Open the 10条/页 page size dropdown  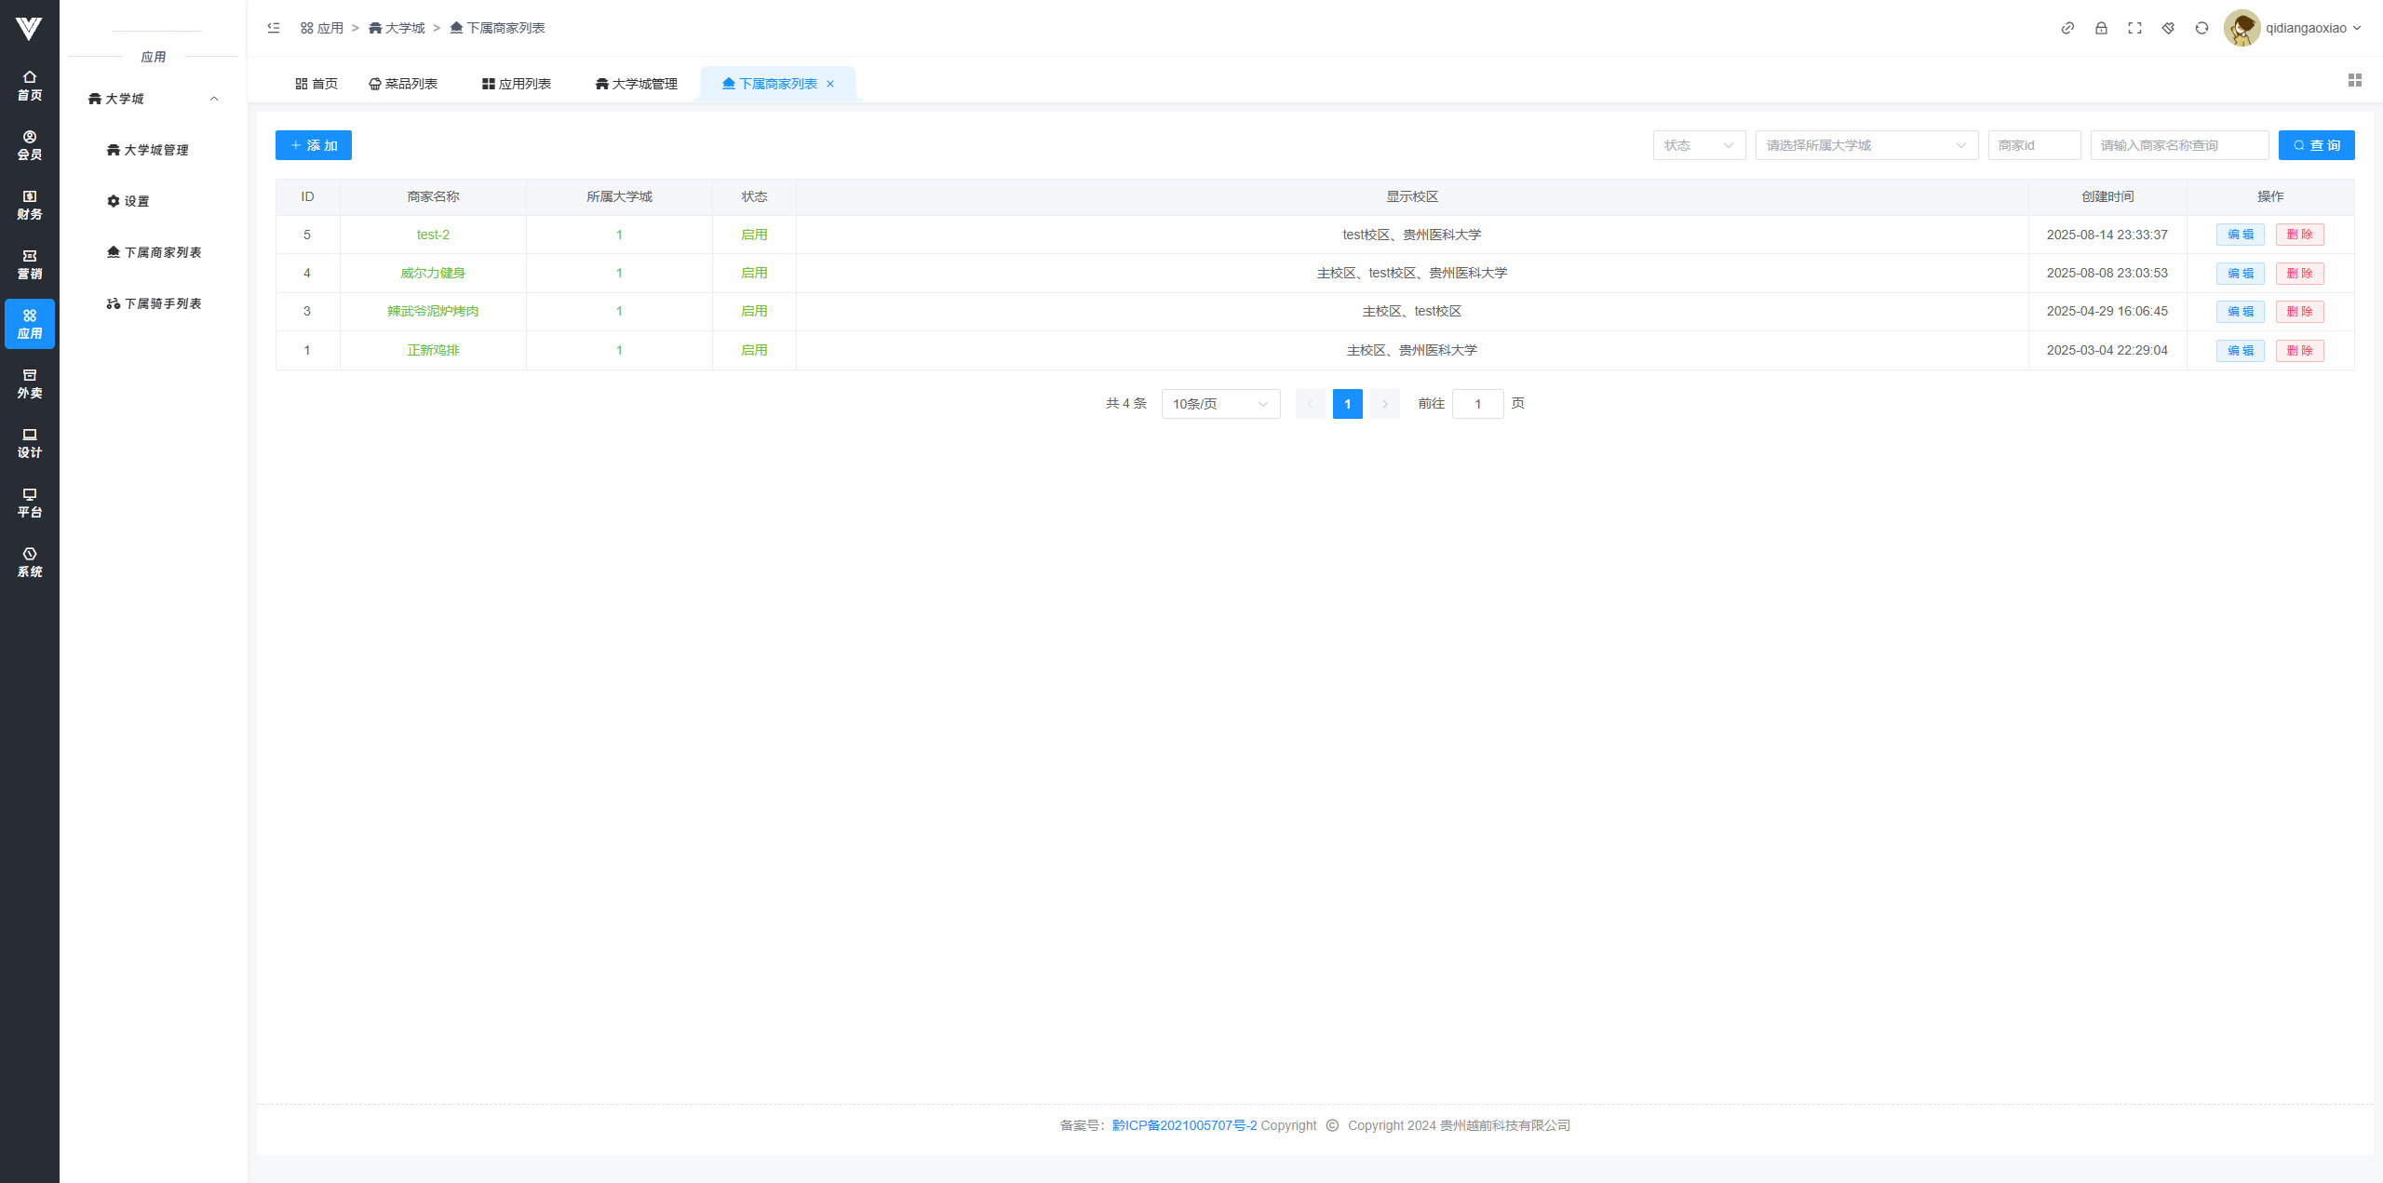[1219, 404]
